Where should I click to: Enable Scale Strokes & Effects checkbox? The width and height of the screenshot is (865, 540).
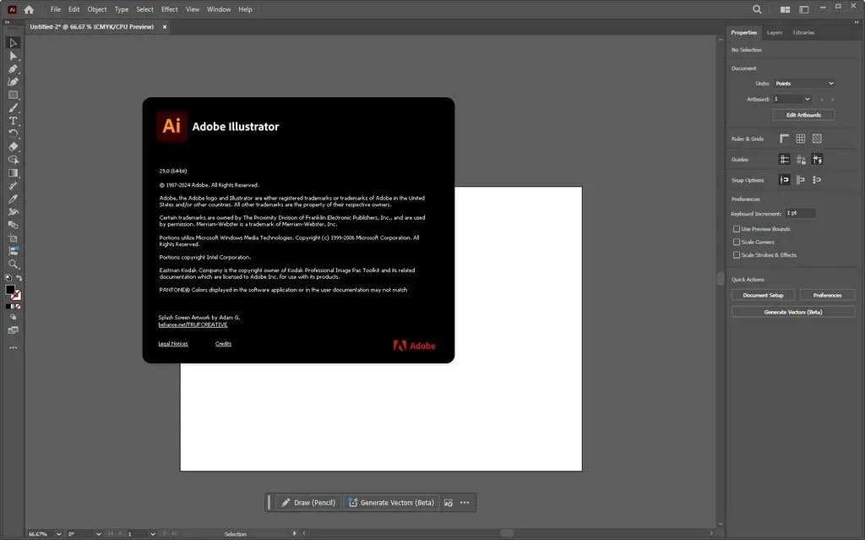[737, 255]
